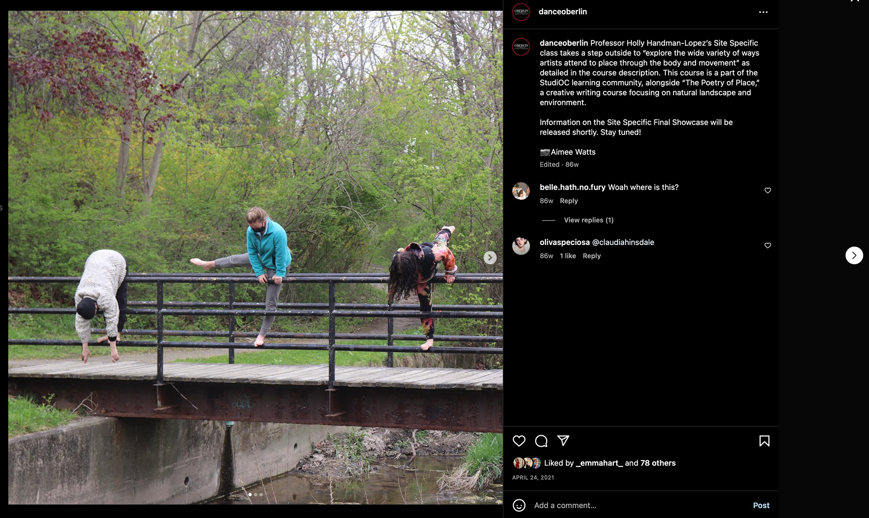Share post via paper plane icon
The width and height of the screenshot is (869, 518).
pos(563,440)
